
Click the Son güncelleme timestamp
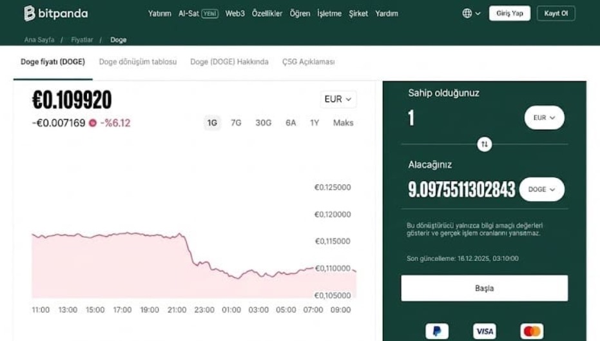pos(463,258)
